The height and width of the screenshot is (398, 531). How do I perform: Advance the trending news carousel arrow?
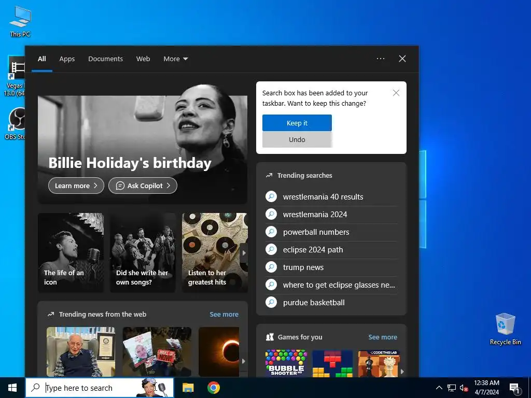(243, 361)
